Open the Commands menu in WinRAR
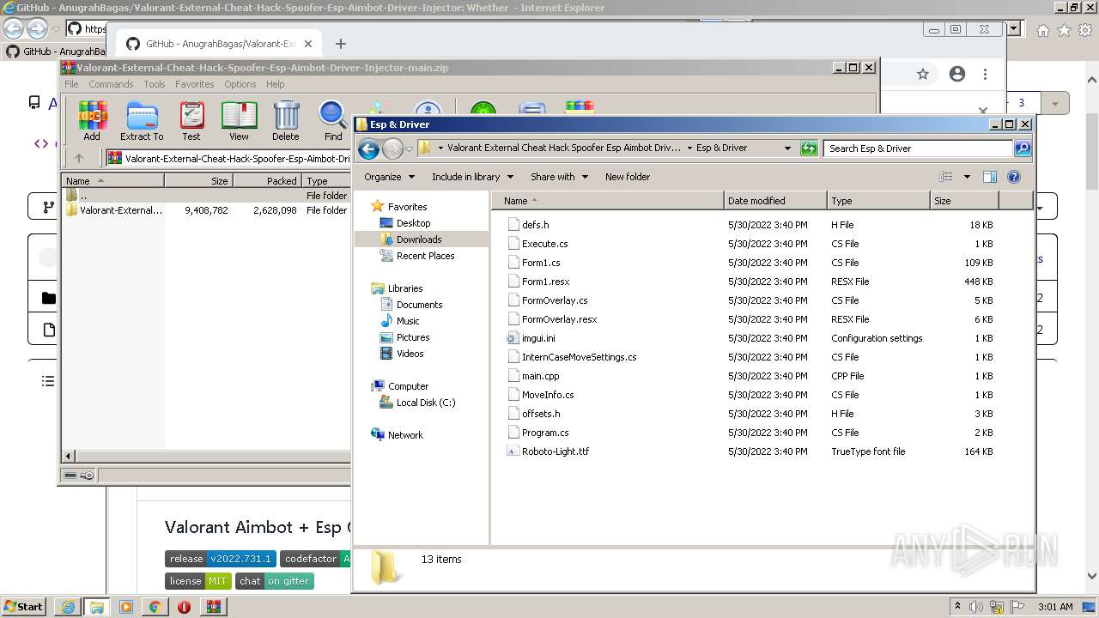The width and height of the screenshot is (1099, 618). 111,84
